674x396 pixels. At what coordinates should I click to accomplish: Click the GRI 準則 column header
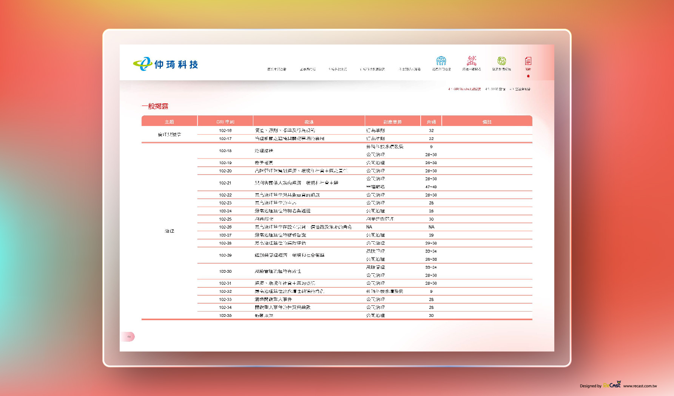(225, 122)
